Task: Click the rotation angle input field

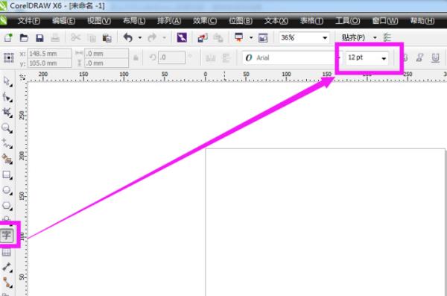Action: [x=171, y=57]
